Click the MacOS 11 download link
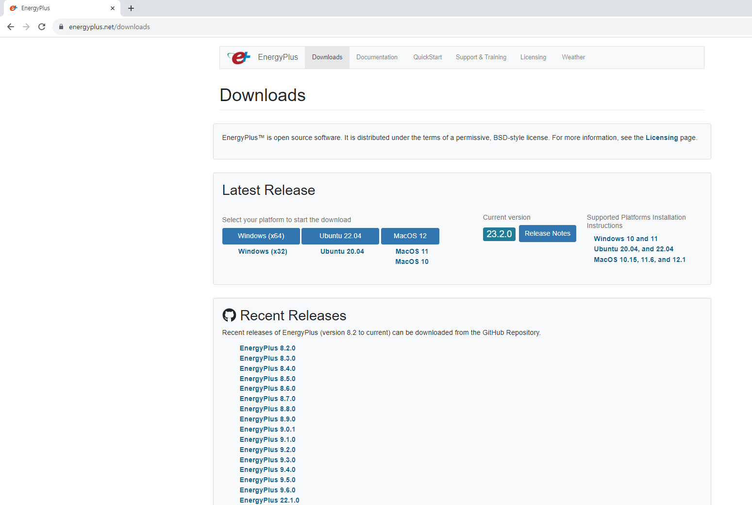Viewport: 752px width, 505px height. tap(412, 251)
